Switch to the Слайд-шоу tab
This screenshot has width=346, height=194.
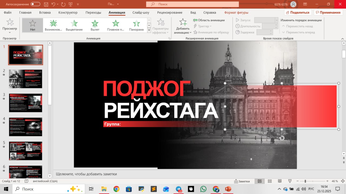coord(141,12)
